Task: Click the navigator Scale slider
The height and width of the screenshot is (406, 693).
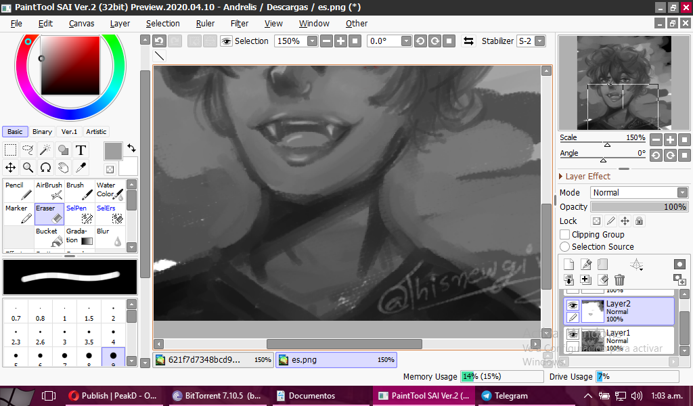Action: (x=602, y=144)
